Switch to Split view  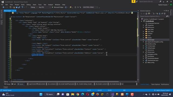tap(14, 84)
